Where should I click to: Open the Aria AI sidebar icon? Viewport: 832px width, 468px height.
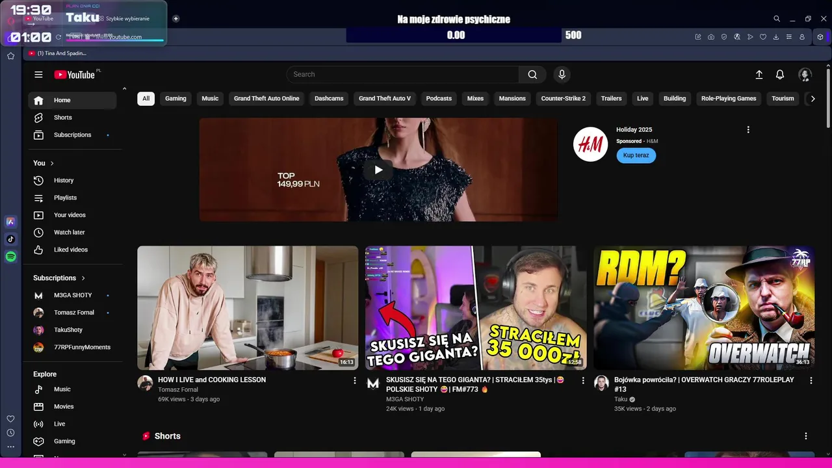click(10, 222)
